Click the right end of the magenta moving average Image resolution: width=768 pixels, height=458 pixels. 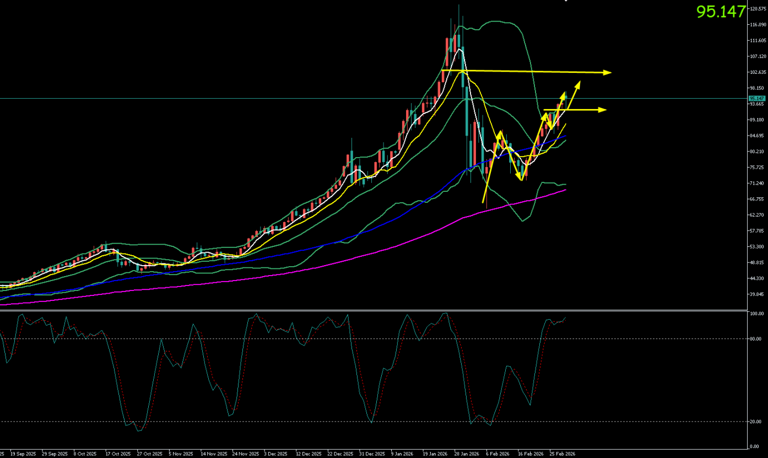565,190
